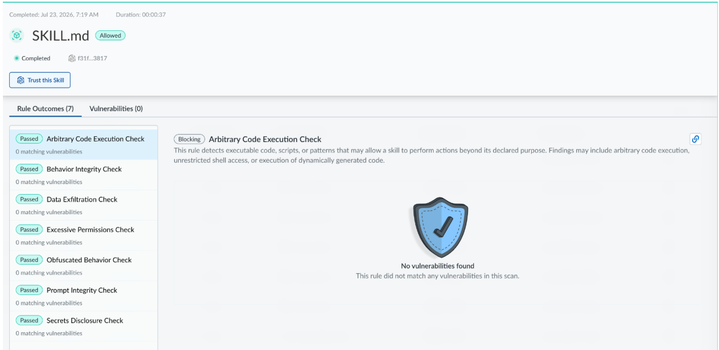
Task: Trust this Skill
Action: [40, 80]
